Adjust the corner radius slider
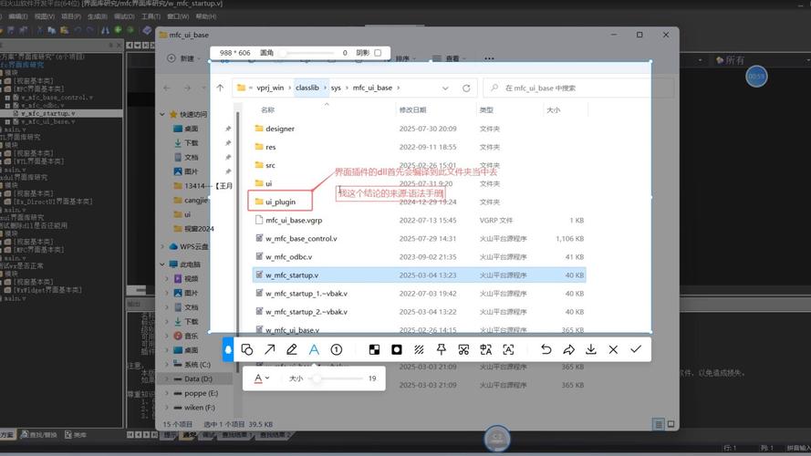 click(x=307, y=53)
